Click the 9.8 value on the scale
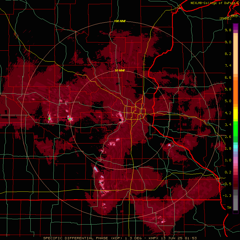The image size is (240, 240). (228, 30)
